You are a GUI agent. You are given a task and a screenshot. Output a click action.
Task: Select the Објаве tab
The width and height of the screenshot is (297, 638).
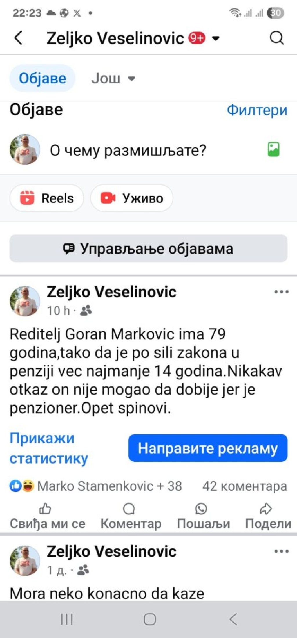(42, 79)
